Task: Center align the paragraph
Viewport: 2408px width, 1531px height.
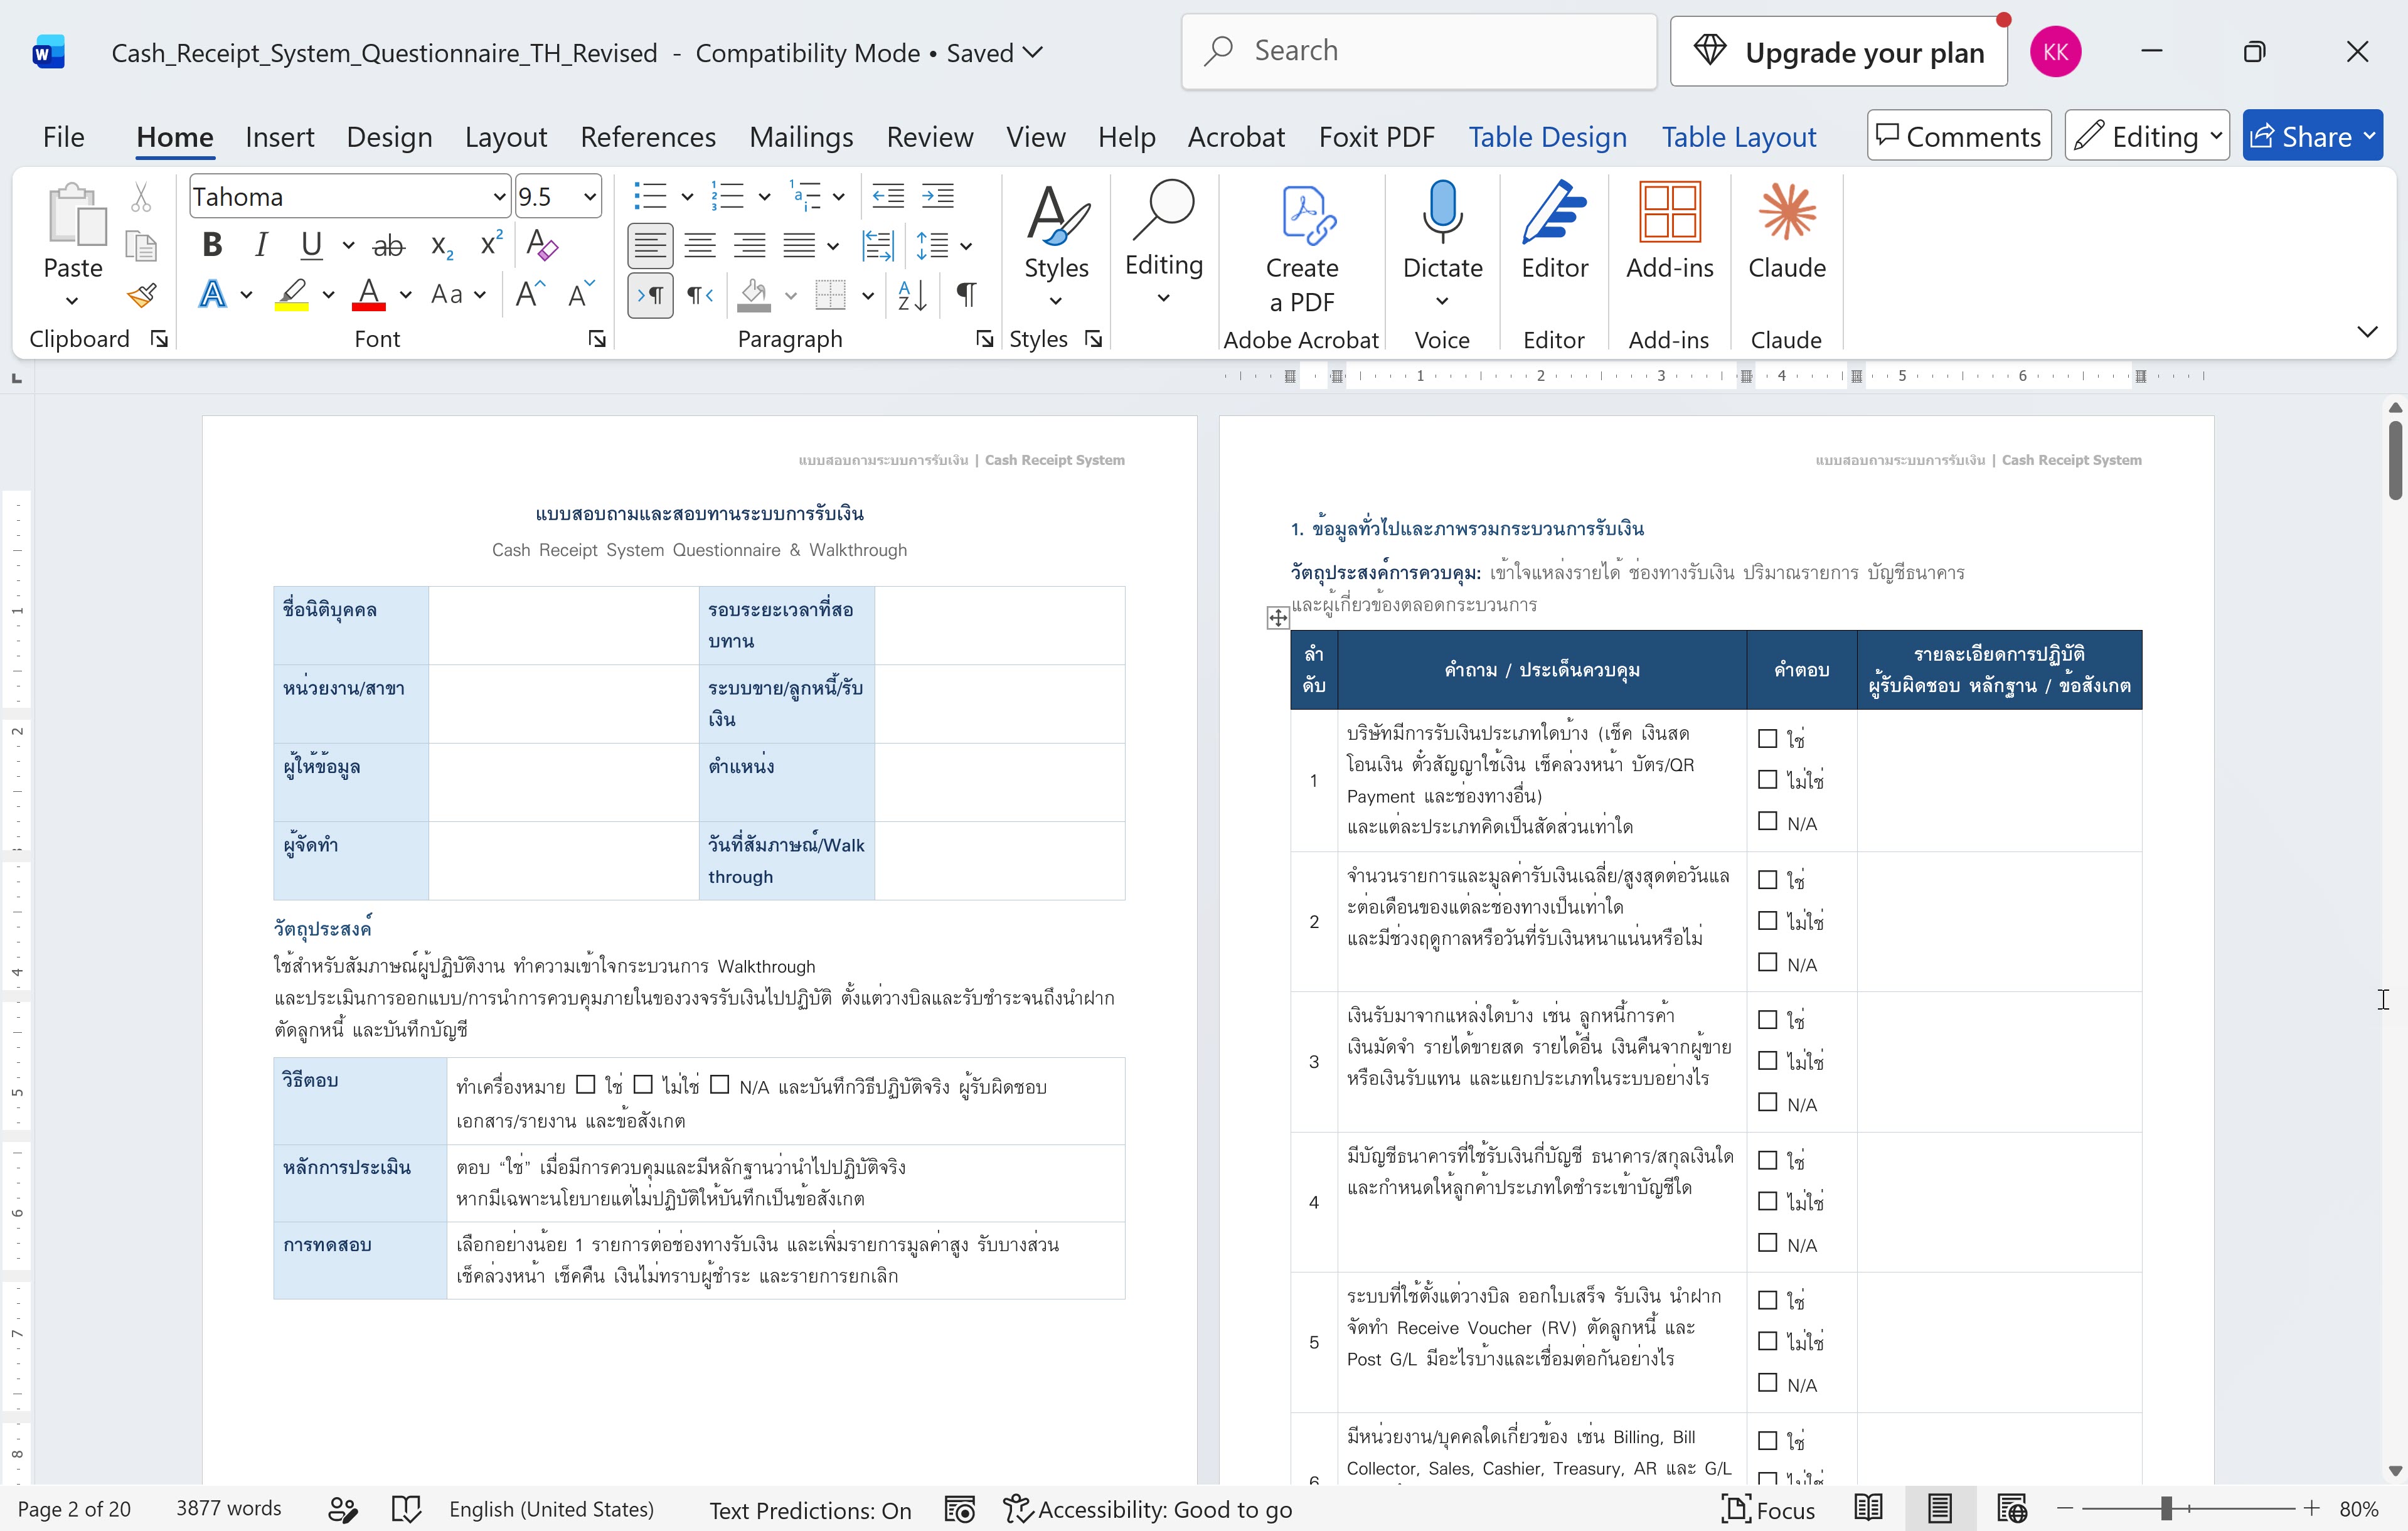Action: (x=699, y=245)
